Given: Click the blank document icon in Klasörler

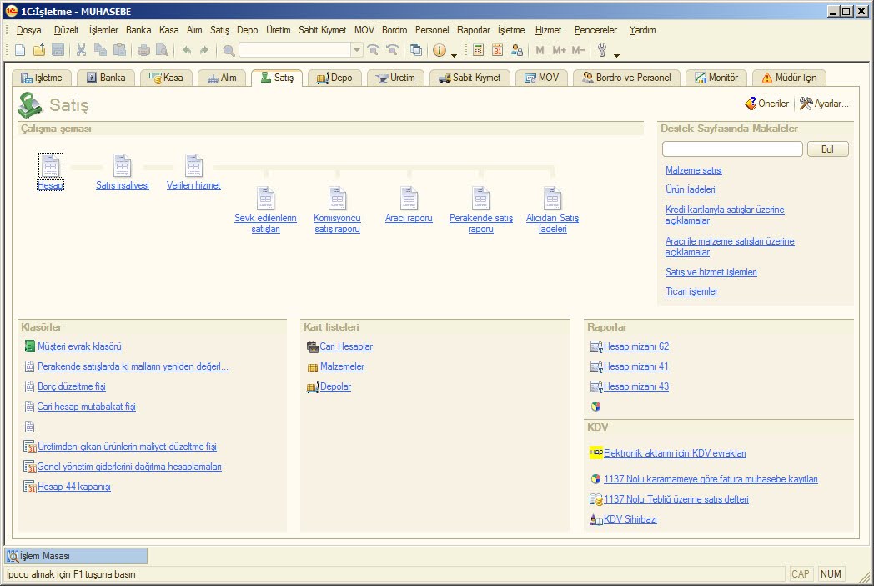Looking at the screenshot, I should [29, 427].
